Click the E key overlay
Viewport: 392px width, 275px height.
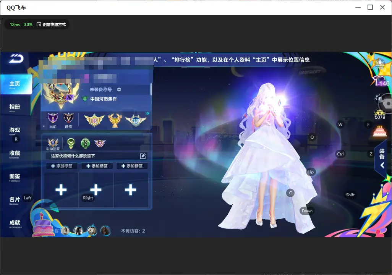coord(368,125)
